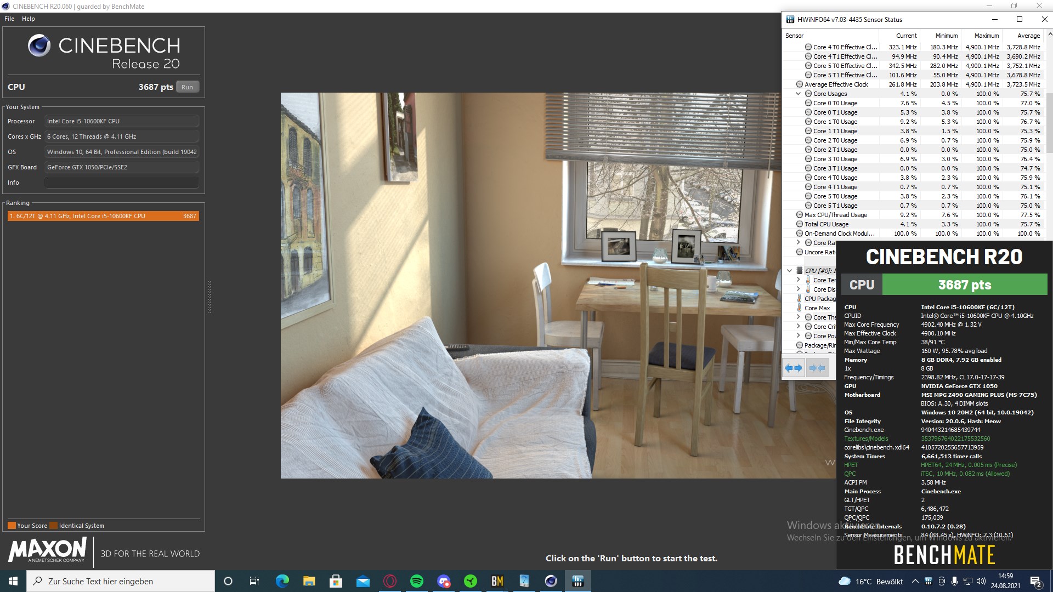The image size is (1053, 592).
Task: Click the 3687 pts score in BenchMate overlay
Action: (x=964, y=284)
